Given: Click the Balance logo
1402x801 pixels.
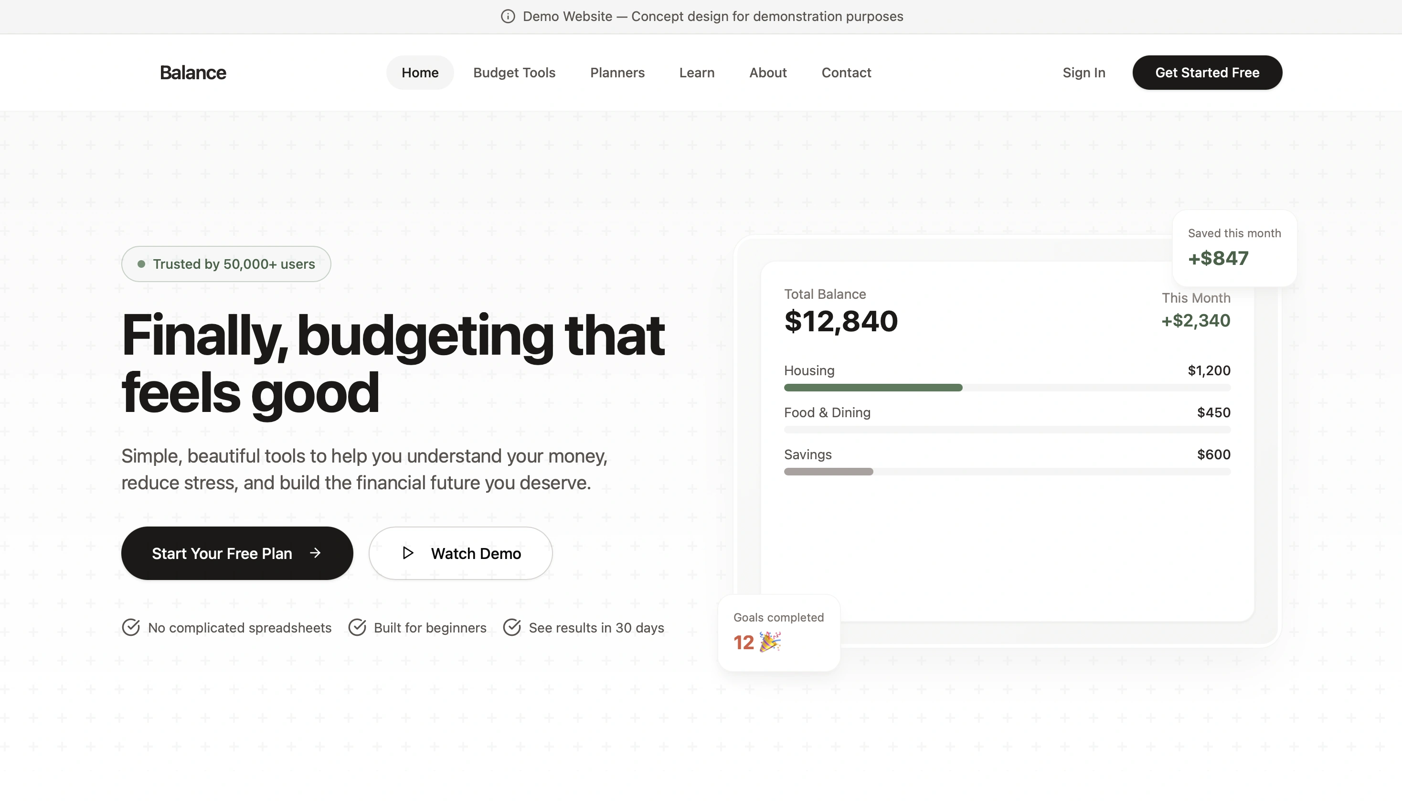Looking at the screenshot, I should 192,73.
